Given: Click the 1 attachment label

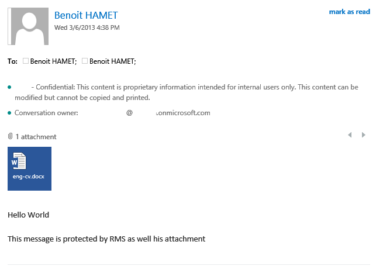Looking at the screenshot, I should coord(36,136).
